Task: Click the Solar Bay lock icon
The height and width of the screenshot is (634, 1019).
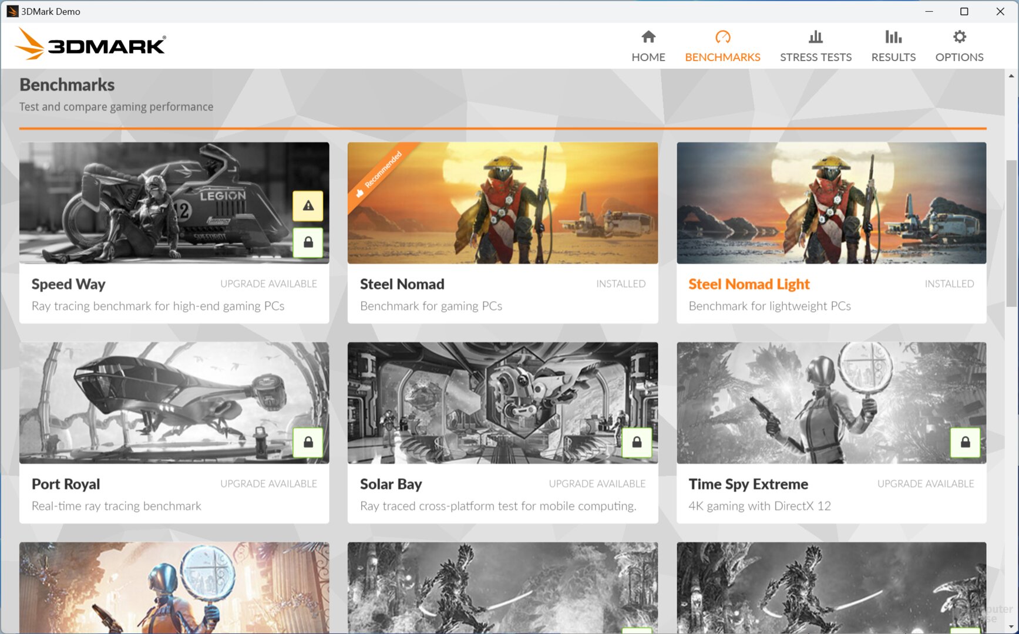Action: [637, 442]
